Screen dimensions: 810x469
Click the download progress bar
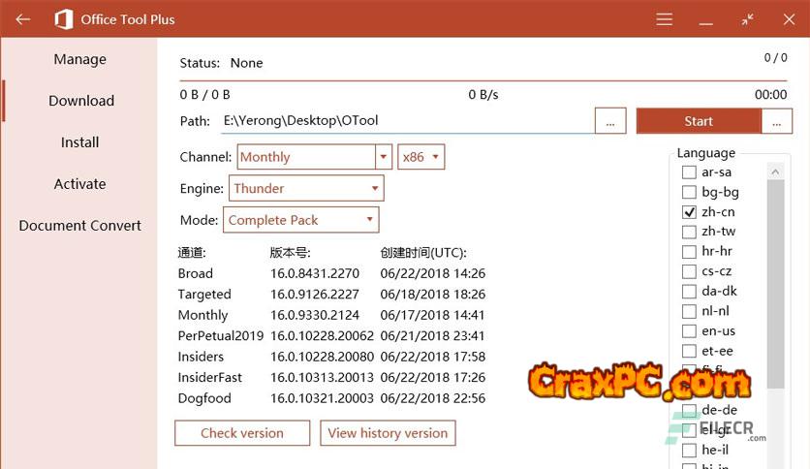pyautogui.click(x=483, y=80)
